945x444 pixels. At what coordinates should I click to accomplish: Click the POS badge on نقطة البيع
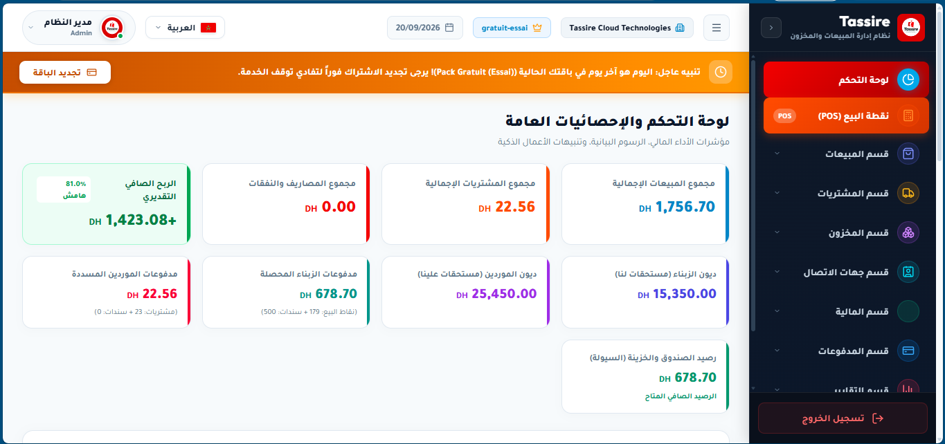click(x=784, y=115)
